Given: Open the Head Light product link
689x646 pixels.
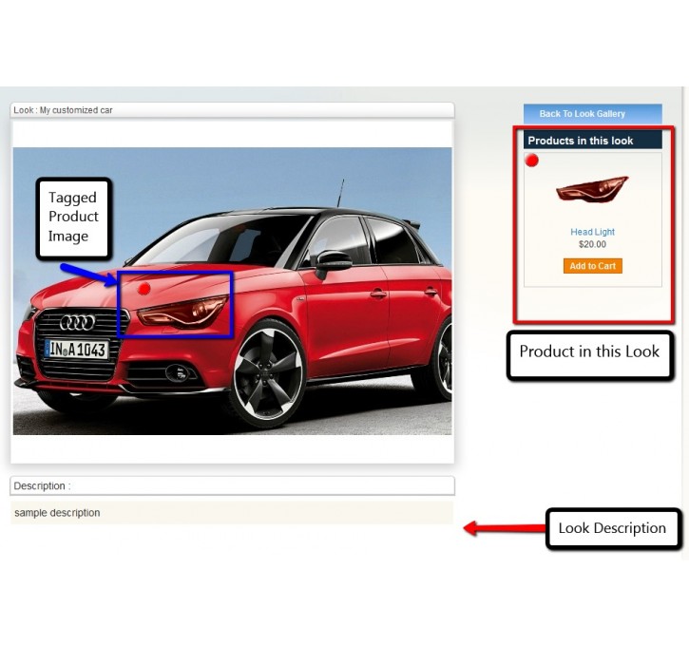Looking at the screenshot, I should [592, 232].
